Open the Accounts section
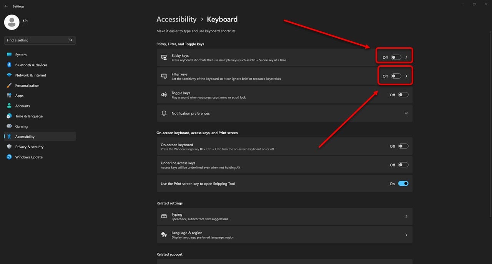The image size is (492, 264). 23,106
